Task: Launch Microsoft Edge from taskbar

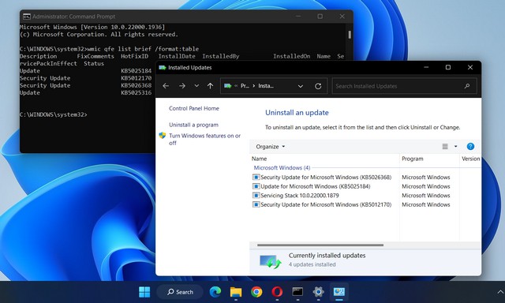Action: [215, 292]
